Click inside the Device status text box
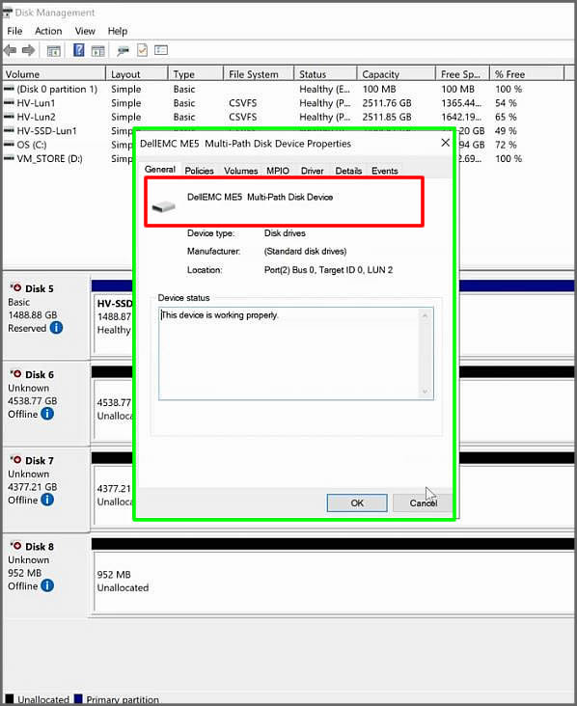The image size is (577, 706). (x=289, y=353)
